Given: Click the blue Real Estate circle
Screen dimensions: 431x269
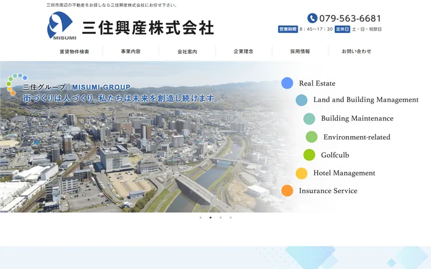Looking at the screenshot, I should [x=288, y=83].
